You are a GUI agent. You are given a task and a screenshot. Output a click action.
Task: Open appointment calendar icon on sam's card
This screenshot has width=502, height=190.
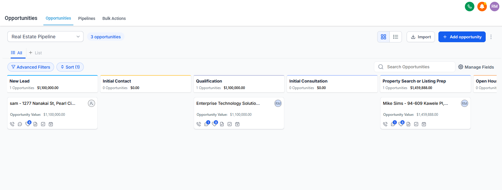[x=51, y=124]
